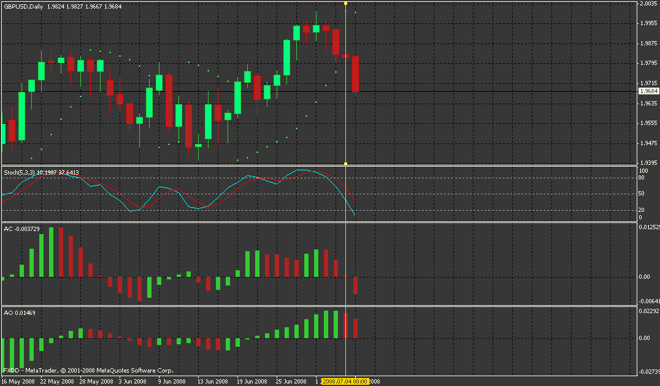Select the last red candlestick on chart
This screenshot has height=386, width=660.
[x=355, y=74]
